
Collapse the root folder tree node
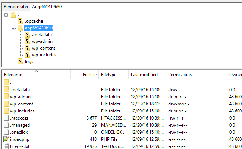click(6, 15)
